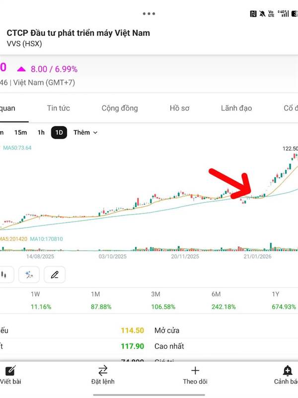Switch chart to 1h timeframe
298x398 pixels.
coord(41,132)
